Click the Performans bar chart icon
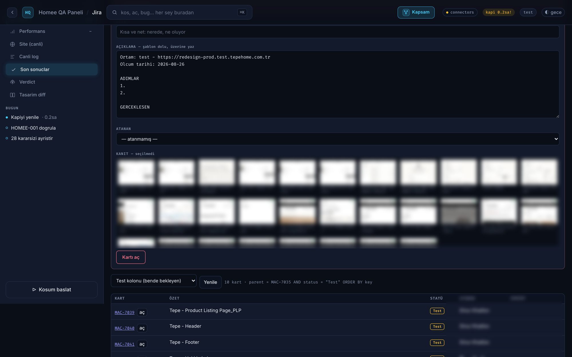 12,31
